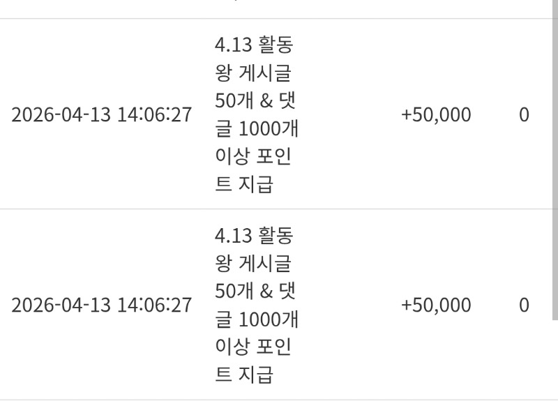
Task: Click the 14:06:27 time in the lower row
Action: [153, 305]
